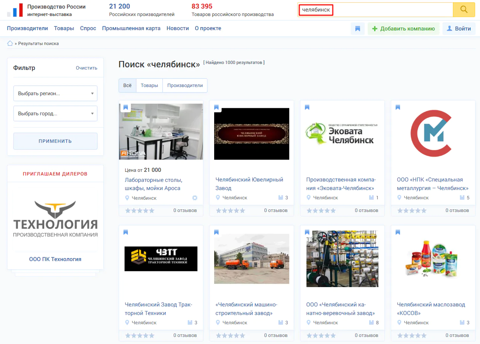The width and height of the screenshot is (480, 344).
Task: Click location pin on Ювелирный Завод card
Action: coord(218,197)
